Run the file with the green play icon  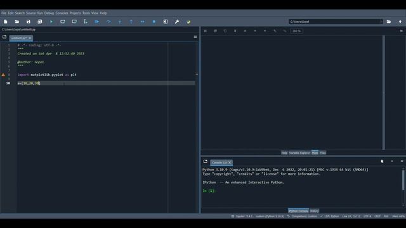[x=51, y=22]
